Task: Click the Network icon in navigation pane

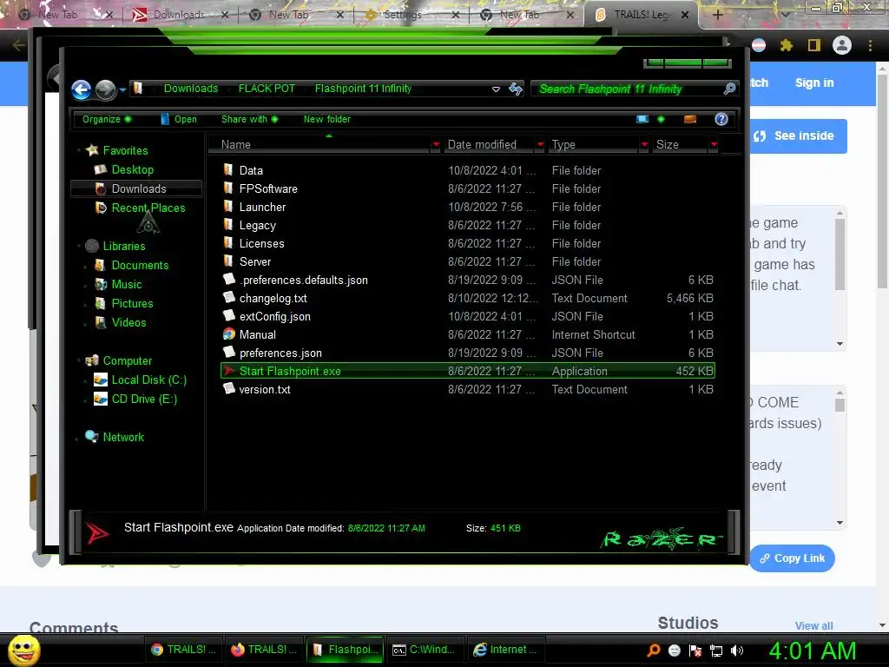Action: coord(92,437)
